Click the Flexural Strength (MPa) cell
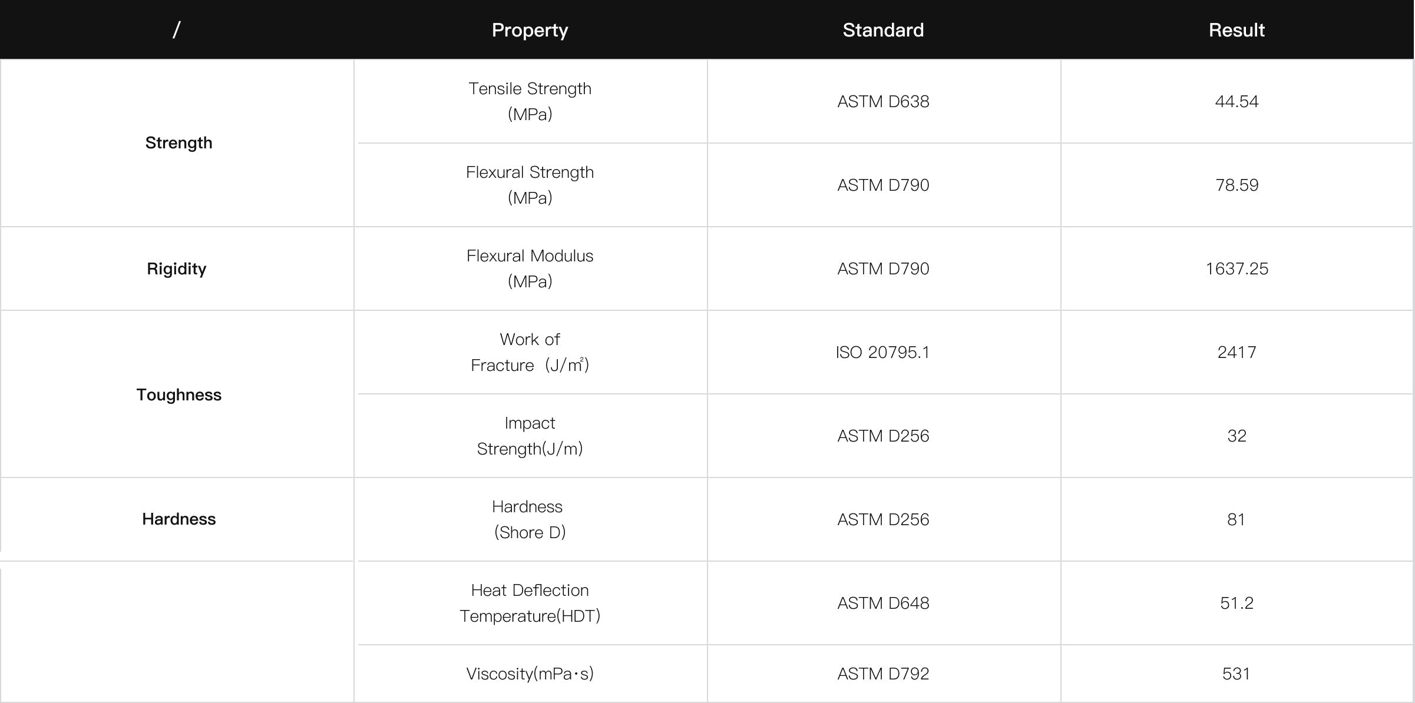The width and height of the screenshot is (1415, 703). [530, 185]
